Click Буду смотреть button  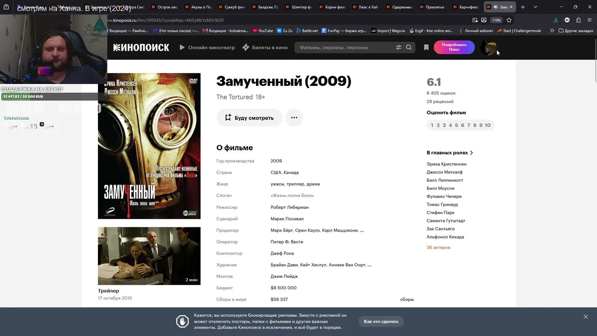250,118
